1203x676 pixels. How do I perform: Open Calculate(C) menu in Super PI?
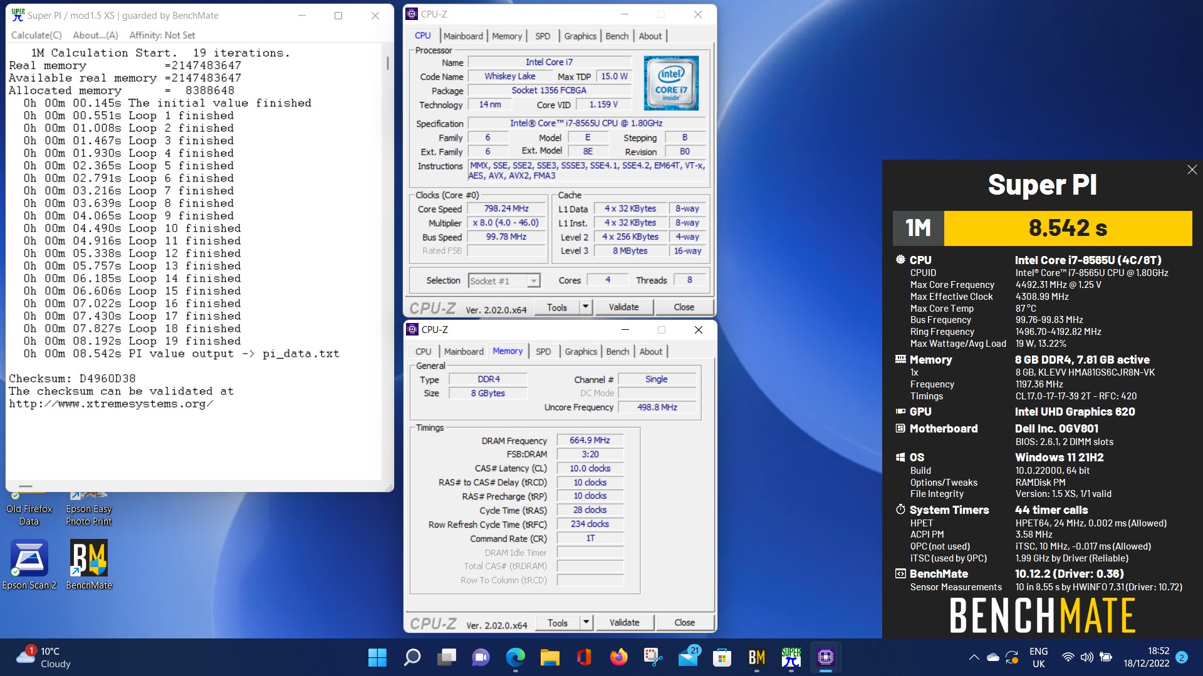[36, 35]
